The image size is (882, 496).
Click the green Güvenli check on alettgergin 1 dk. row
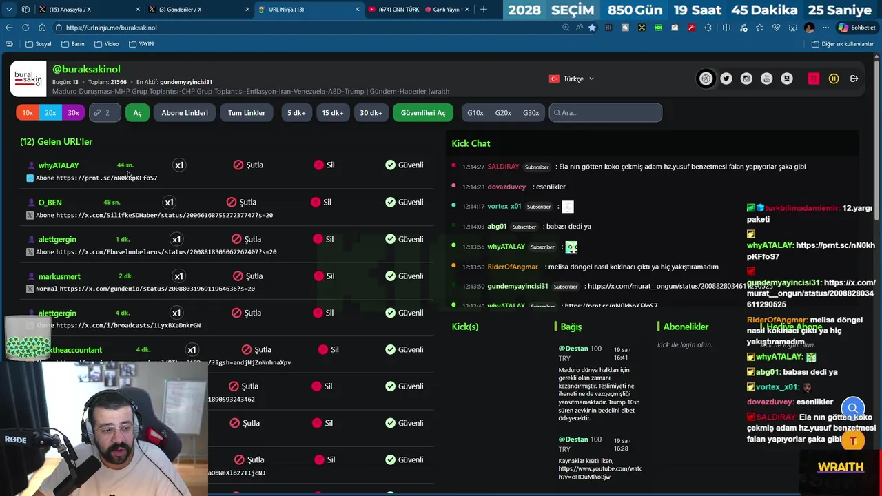tap(390, 239)
